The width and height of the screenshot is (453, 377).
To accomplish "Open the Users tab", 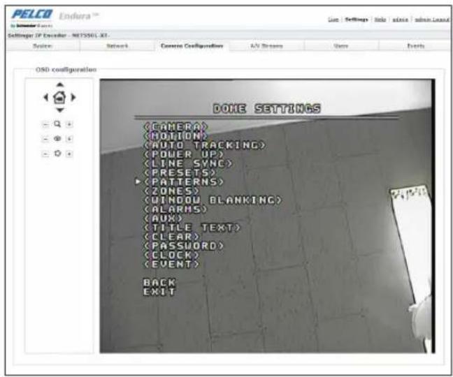I will point(341,46).
